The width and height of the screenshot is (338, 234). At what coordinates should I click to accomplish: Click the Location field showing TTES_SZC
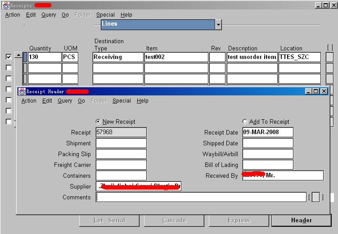coord(300,57)
